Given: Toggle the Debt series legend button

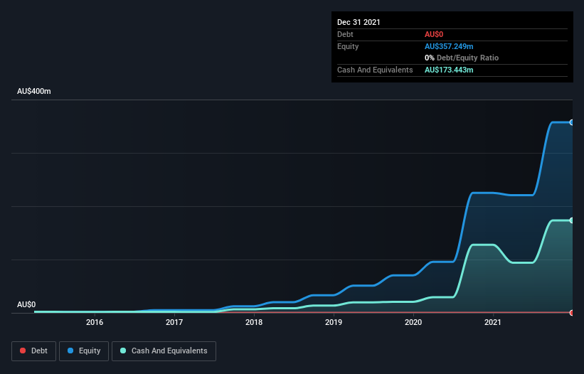Looking at the screenshot, I should click(33, 351).
